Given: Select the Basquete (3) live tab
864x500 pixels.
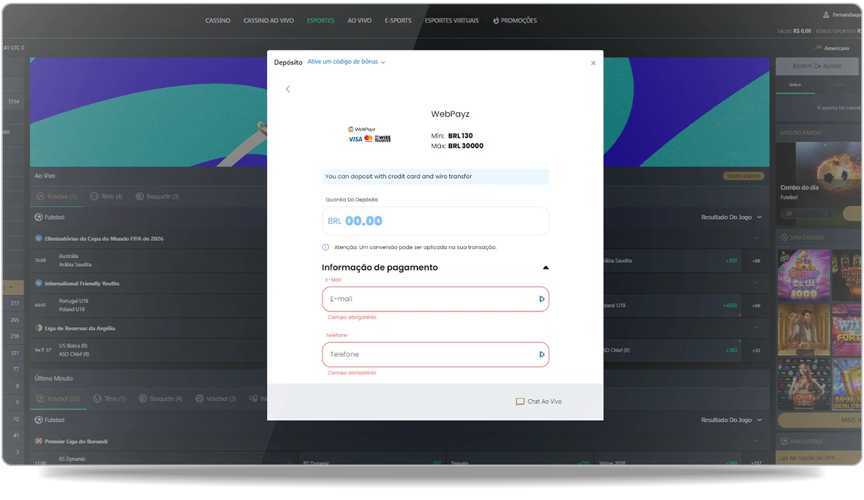Looking at the screenshot, I should (157, 196).
